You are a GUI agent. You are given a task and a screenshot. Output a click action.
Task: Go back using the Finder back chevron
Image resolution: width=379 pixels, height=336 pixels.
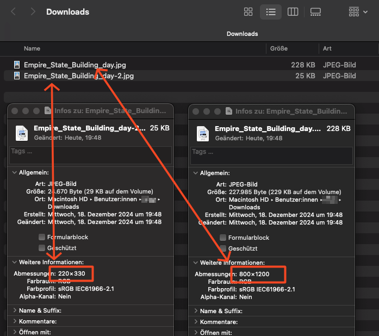(x=14, y=11)
